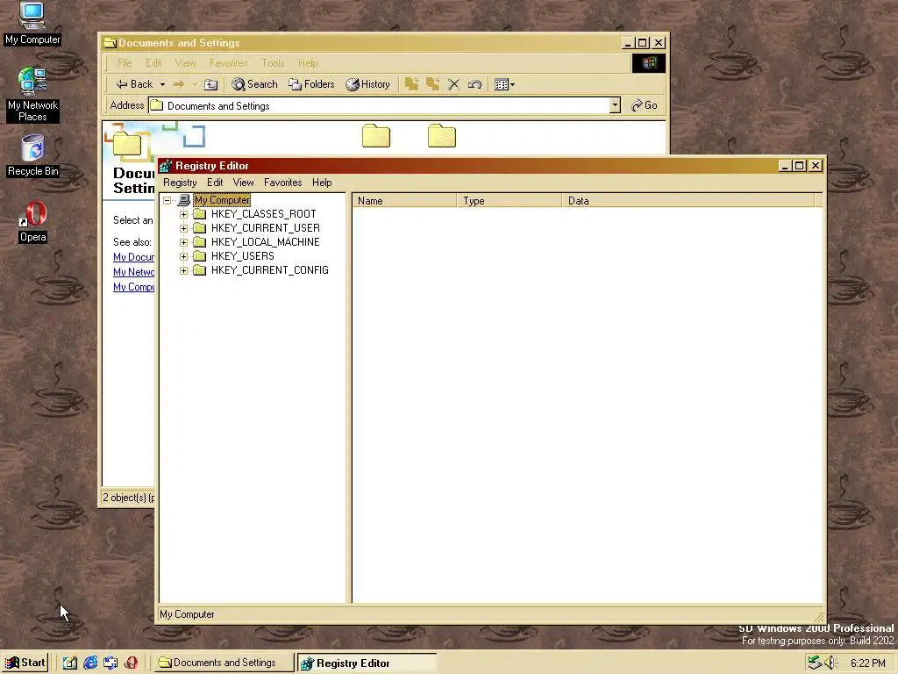Viewport: 898px width, 674px height.
Task: Expand the HKEY_CLASSES_ROOT key
Action: pyautogui.click(x=183, y=214)
